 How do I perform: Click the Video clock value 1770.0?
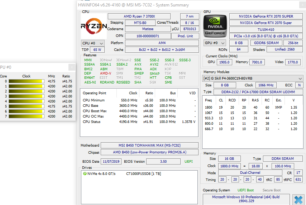click(293, 62)
